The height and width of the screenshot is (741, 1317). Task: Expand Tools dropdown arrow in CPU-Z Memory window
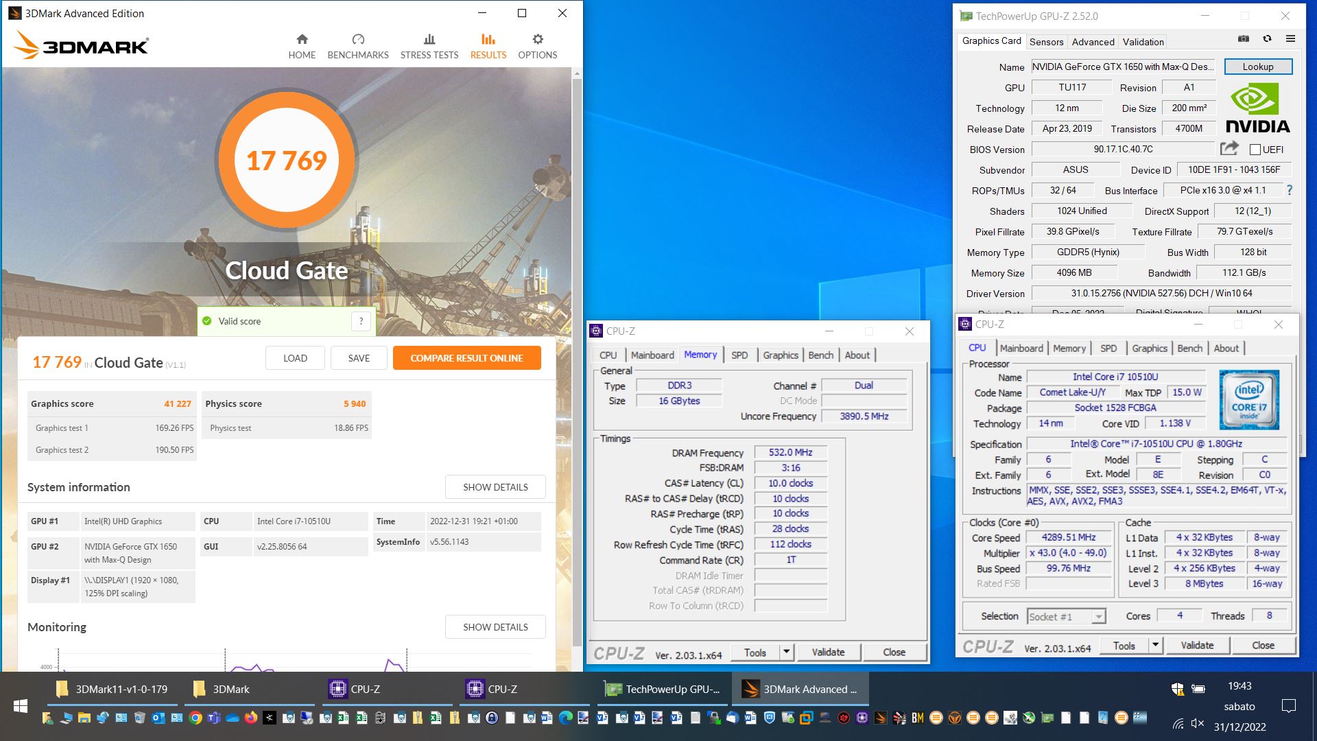click(x=787, y=652)
